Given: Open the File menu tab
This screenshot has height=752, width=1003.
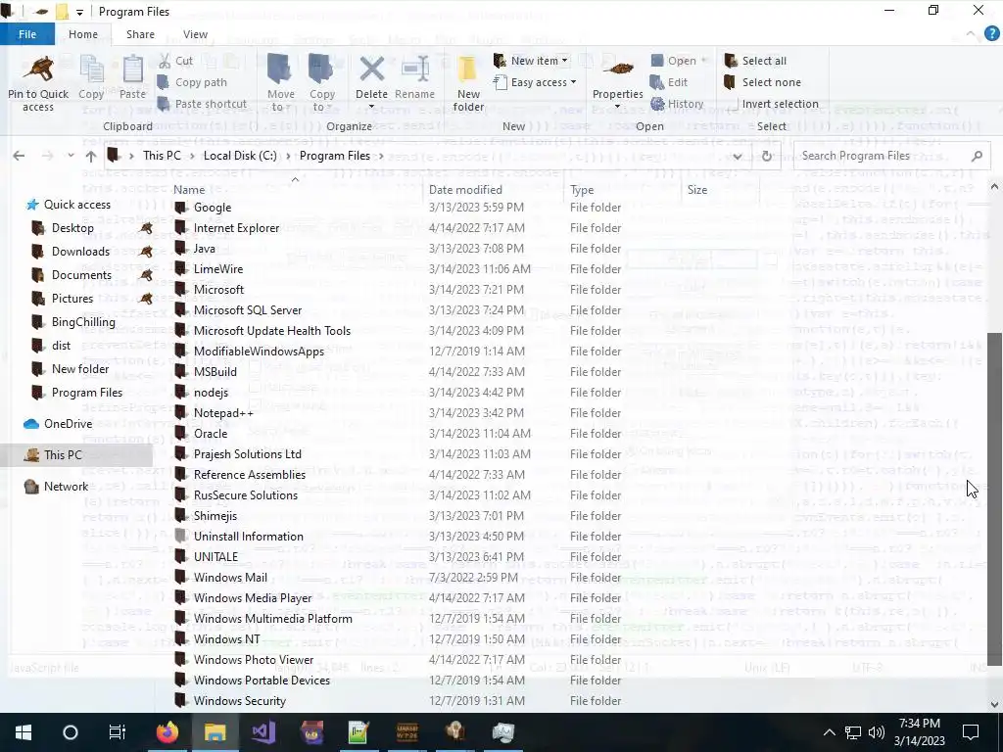Looking at the screenshot, I should 27,34.
